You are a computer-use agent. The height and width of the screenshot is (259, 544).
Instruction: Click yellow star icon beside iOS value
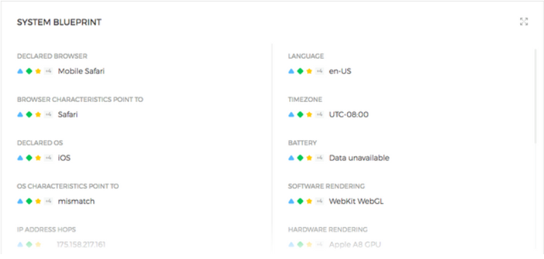click(38, 158)
